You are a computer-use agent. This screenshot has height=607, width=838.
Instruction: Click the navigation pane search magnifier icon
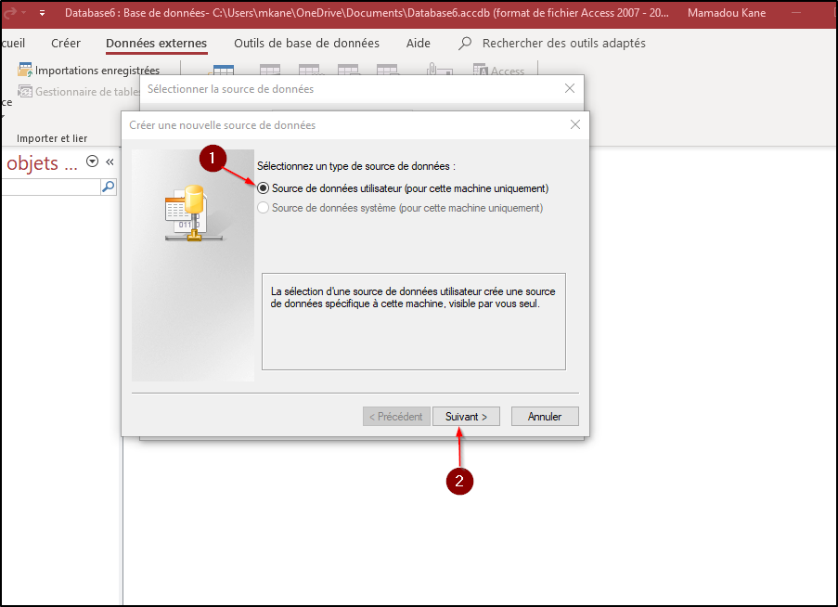click(109, 187)
